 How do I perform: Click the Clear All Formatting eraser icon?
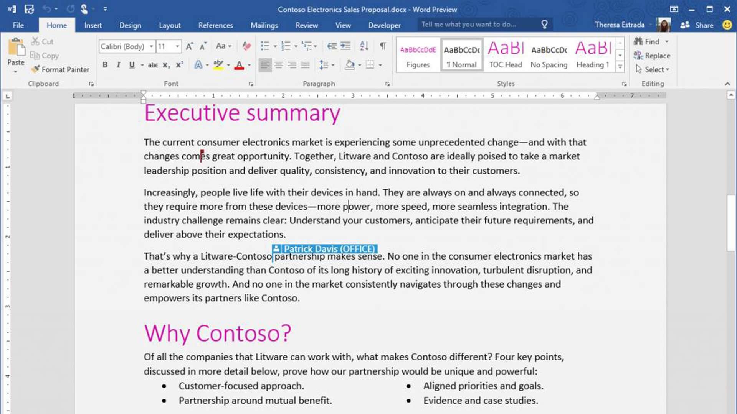[246, 46]
